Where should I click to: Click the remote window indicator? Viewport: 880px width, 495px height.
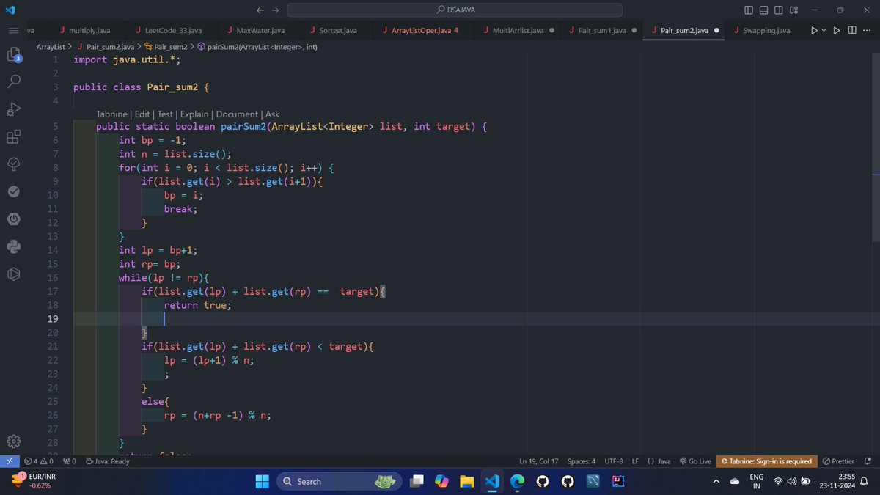coord(9,461)
